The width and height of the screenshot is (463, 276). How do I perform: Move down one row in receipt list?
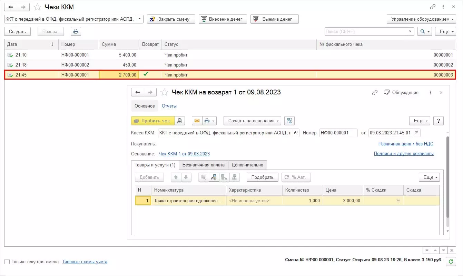pos(443,250)
